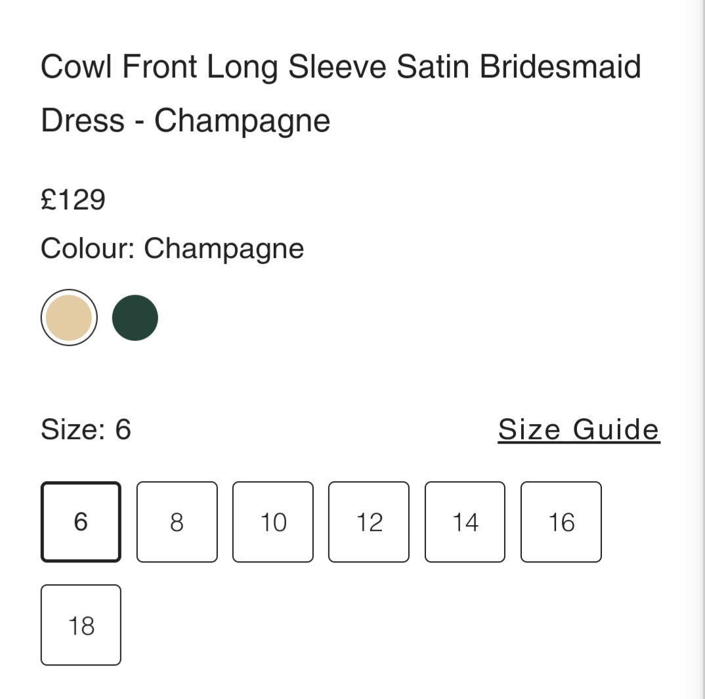This screenshot has width=705, height=699.
Task: Select size 12
Action: point(369,521)
